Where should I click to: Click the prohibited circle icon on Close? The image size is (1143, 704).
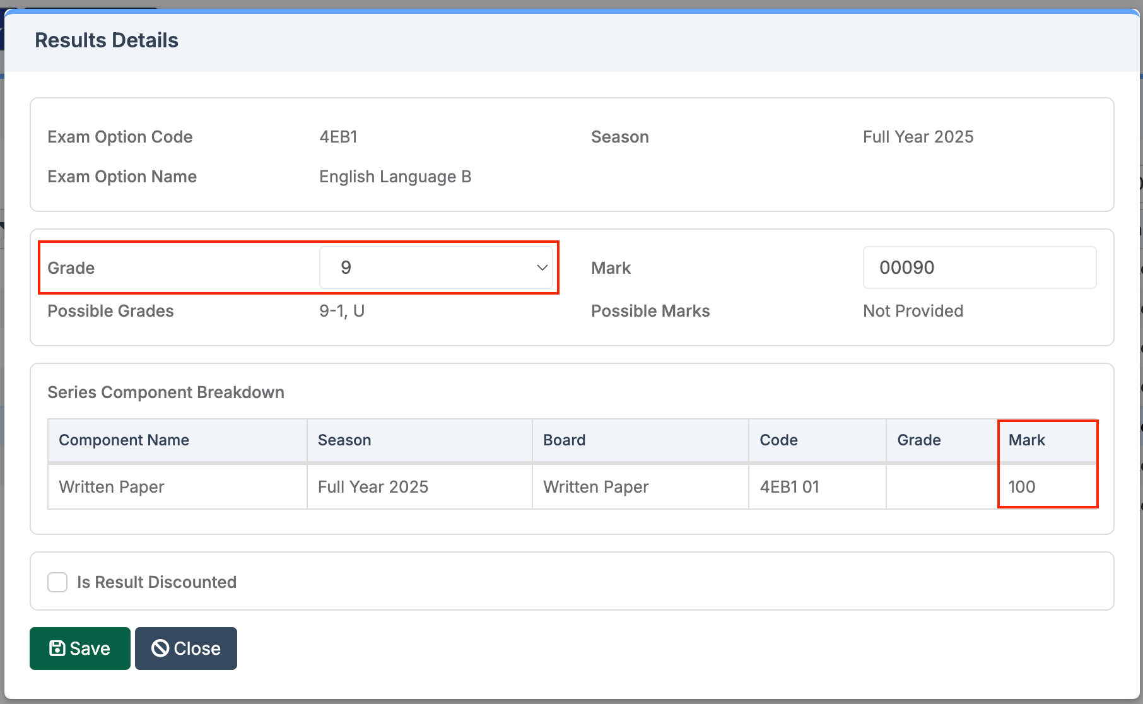160,648
